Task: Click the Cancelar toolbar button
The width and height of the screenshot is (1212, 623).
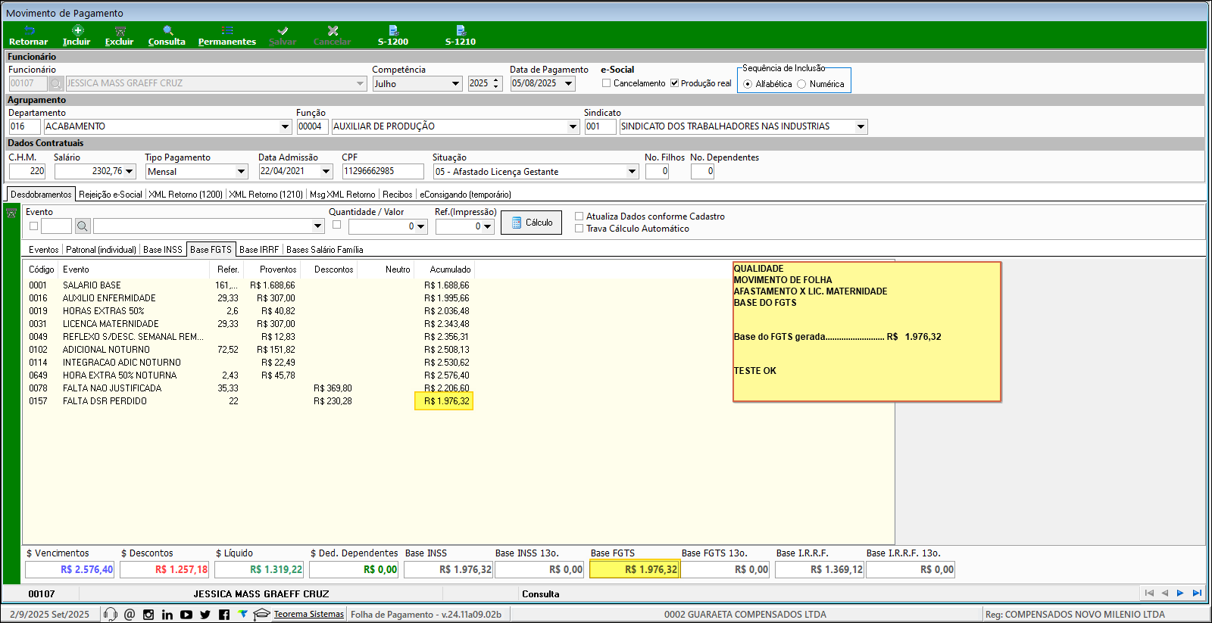Action: tap(332, 36)
